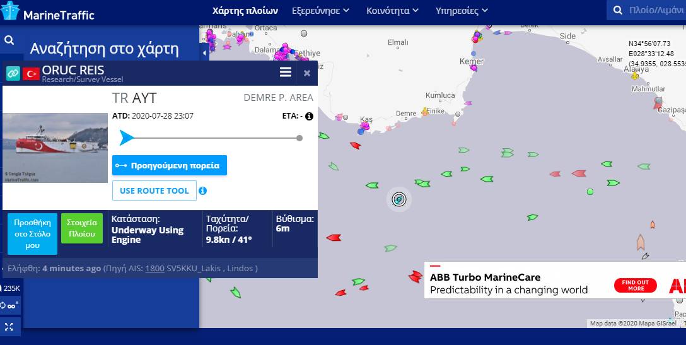This screenshot has width=686, height=345.
Task: Click Προσθήκη στο Στόλο μου button
Action: (32, 233)
